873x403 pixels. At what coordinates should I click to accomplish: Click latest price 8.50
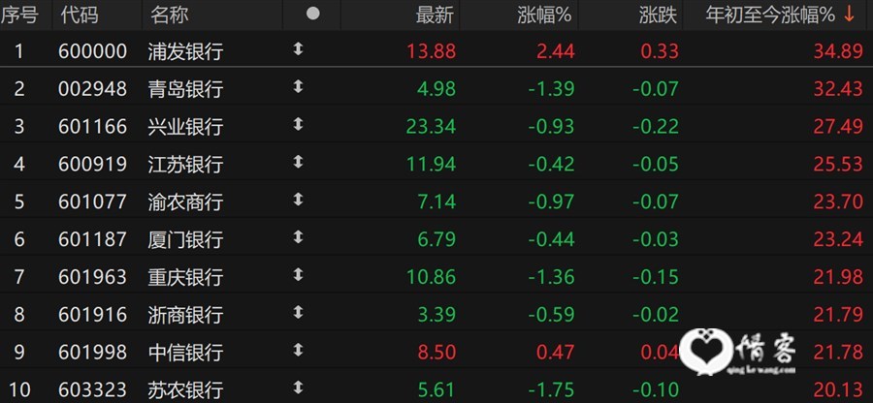pyautogui.click(x=437, y=352)
